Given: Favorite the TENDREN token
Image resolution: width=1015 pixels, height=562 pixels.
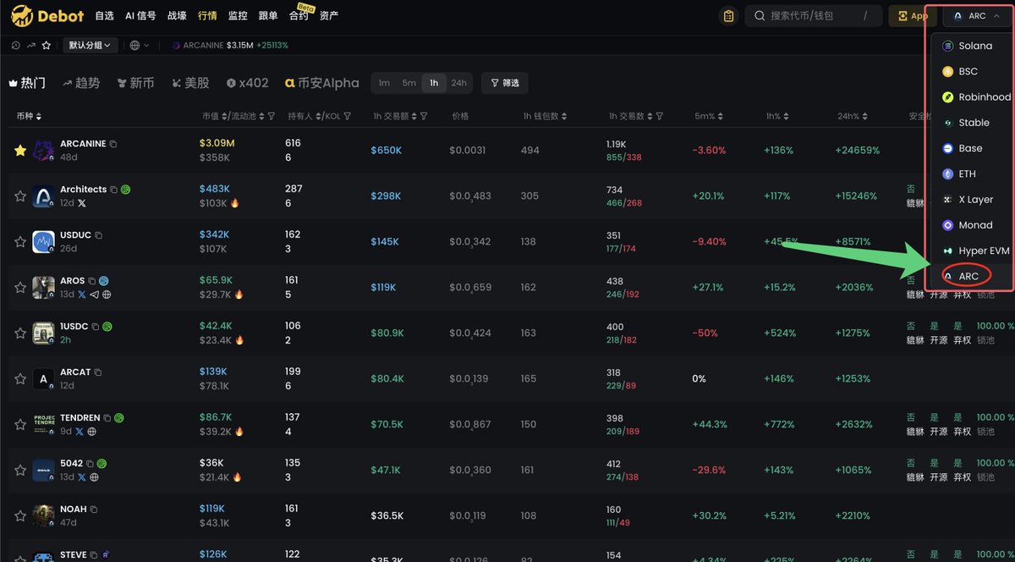Looking at the screenshot, I should 20,425.
